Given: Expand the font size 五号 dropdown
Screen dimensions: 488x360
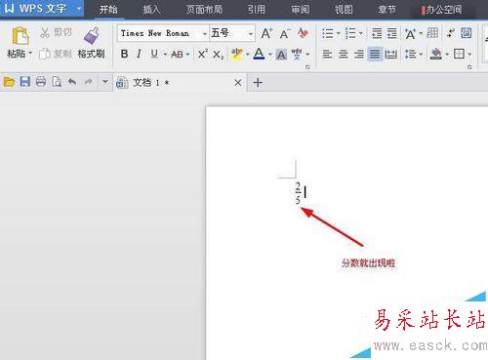Looking at the screenshot, I should coord(251,33).
